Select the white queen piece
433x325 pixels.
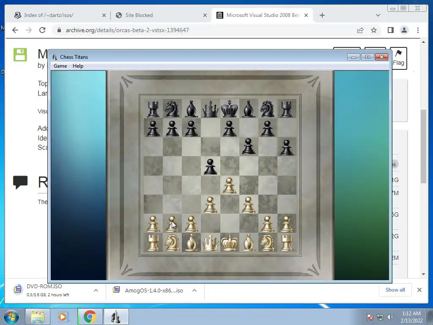point(211,243)
